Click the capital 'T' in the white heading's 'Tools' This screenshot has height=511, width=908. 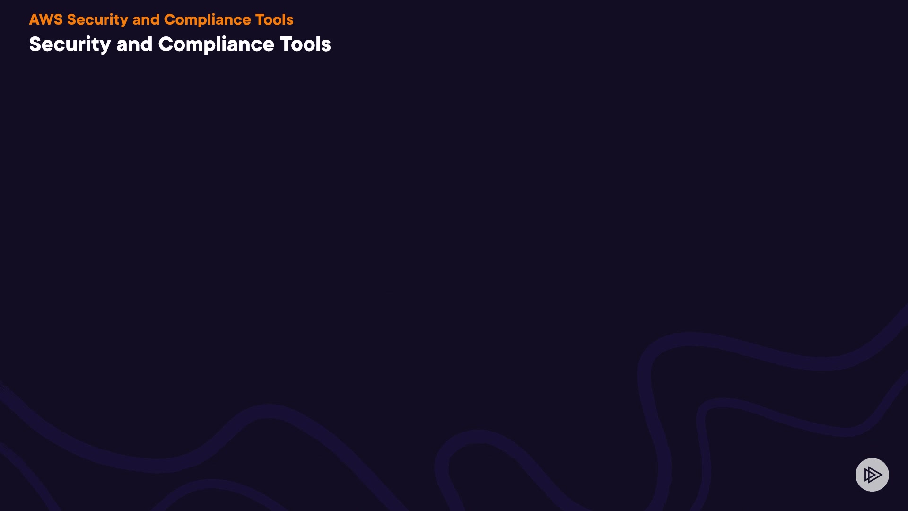click(286, 44)
